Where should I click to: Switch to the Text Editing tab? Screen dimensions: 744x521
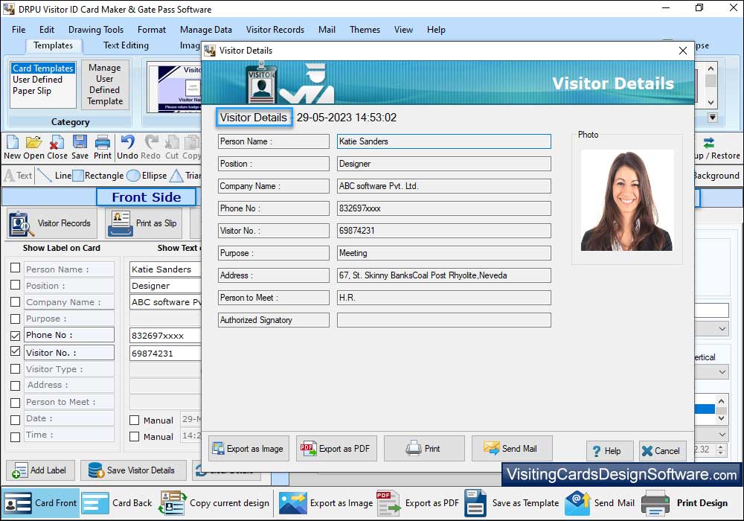click(x=126, y=45)
